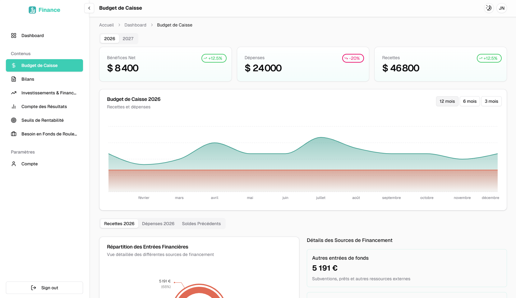Screen dimensions: 516x298
Task: Select the Seuils de Rentabilité target icon
Action: coord(14,120)
